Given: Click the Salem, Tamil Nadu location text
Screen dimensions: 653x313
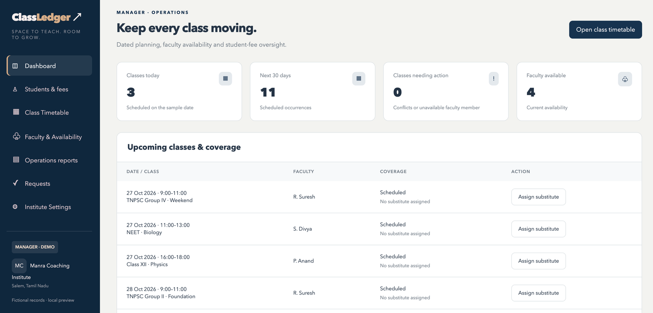Looking at the screenshot, I should pos(30,286).
